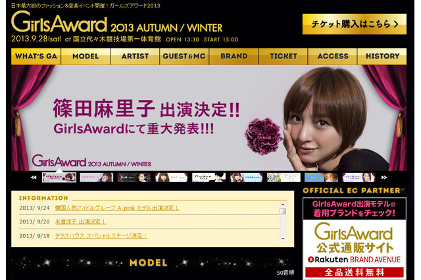Open the Rakuten BRAND AVENUE partner banner
The height and width of the screenshot is (280, 421).
pyautogui.click(x=355, y=239)
